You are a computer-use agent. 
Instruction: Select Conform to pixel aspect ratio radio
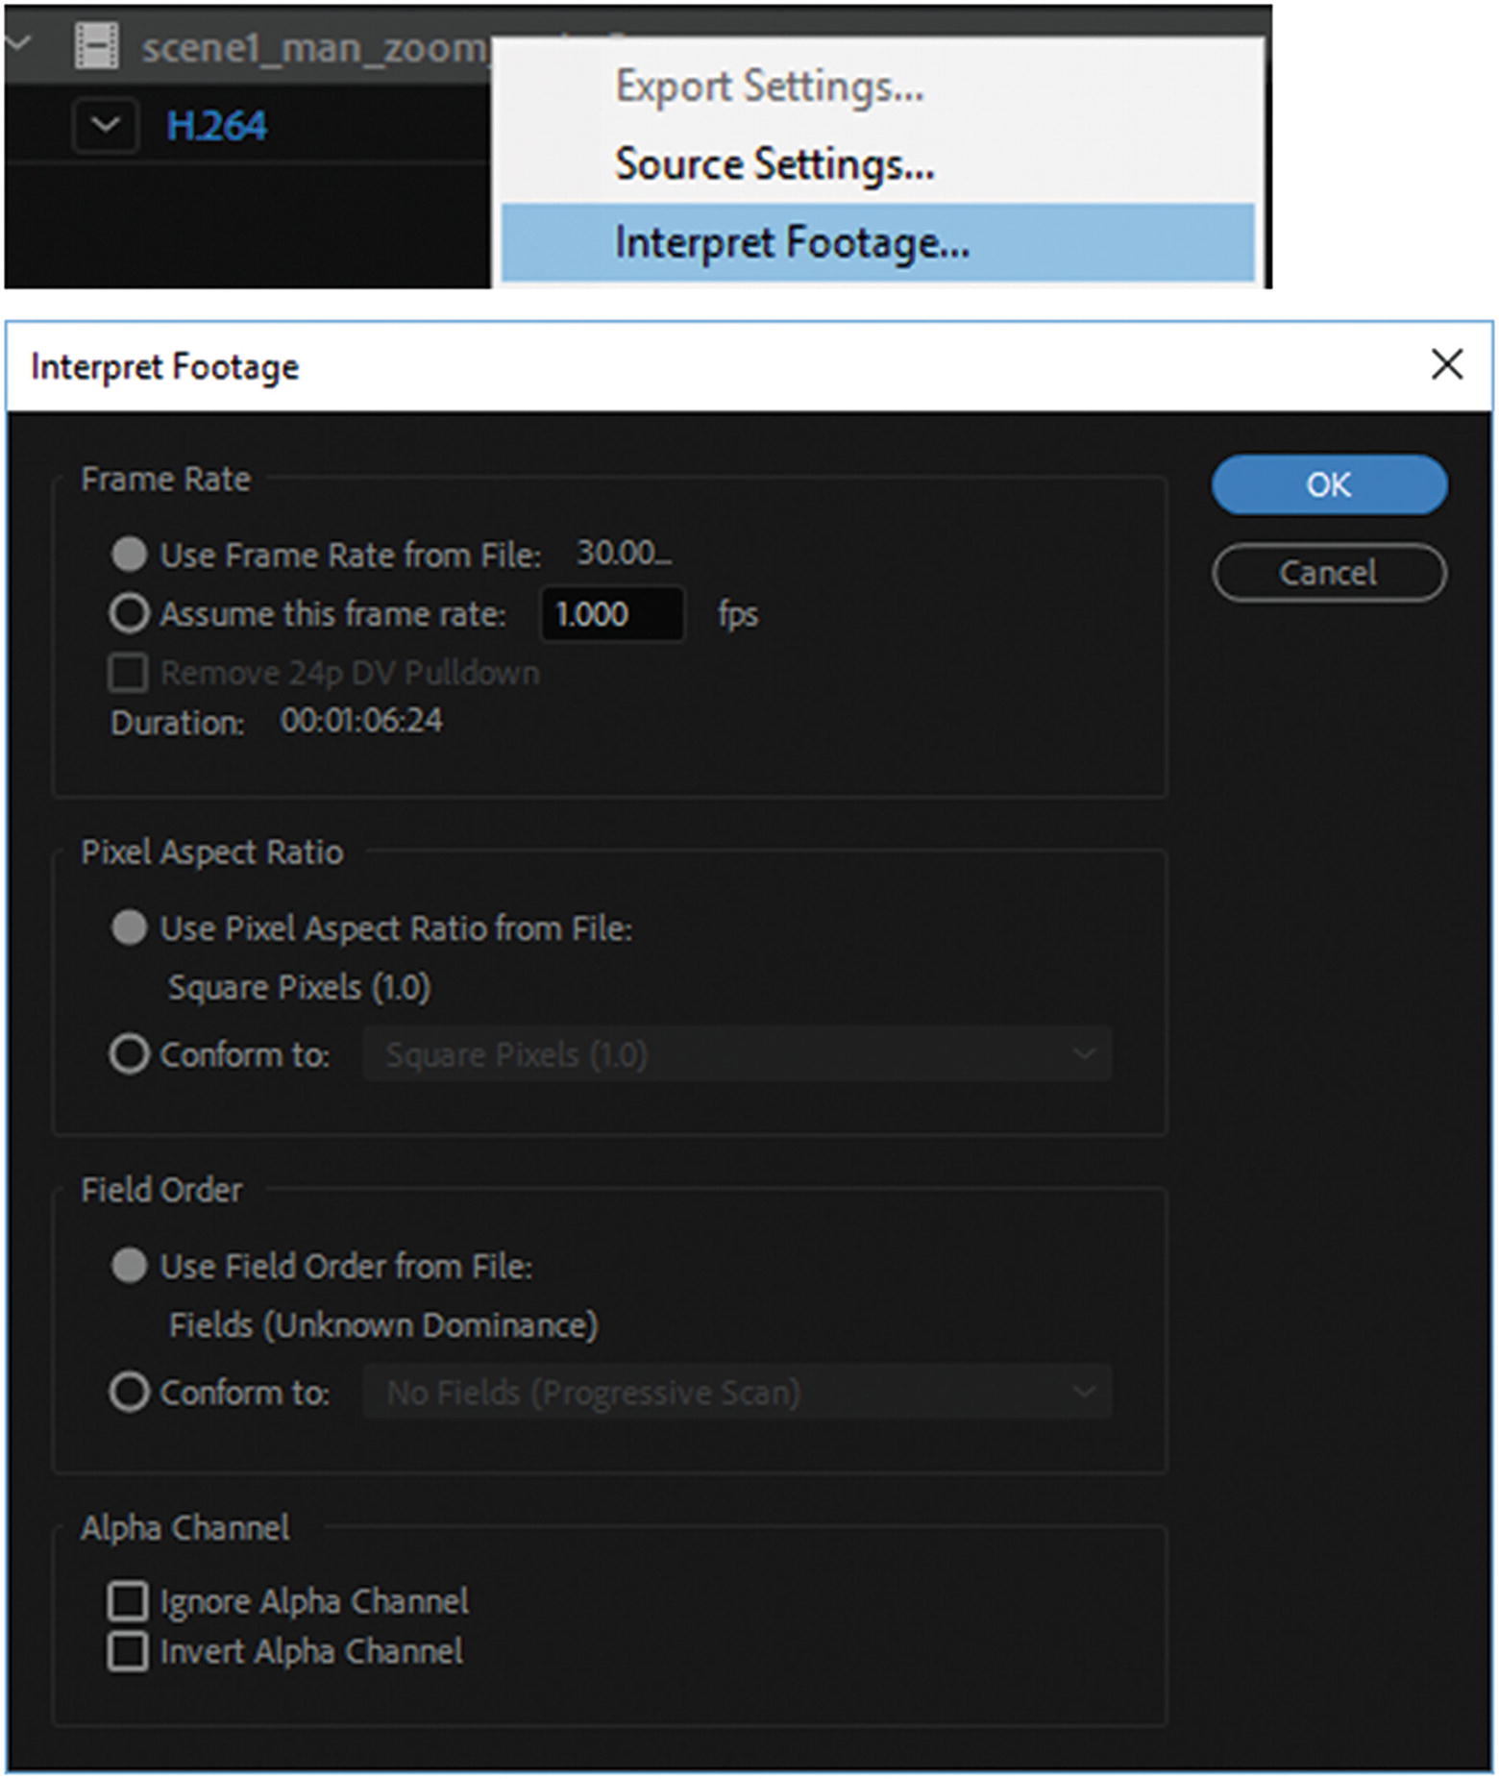pyautogui.click(x=130, y=1054)
